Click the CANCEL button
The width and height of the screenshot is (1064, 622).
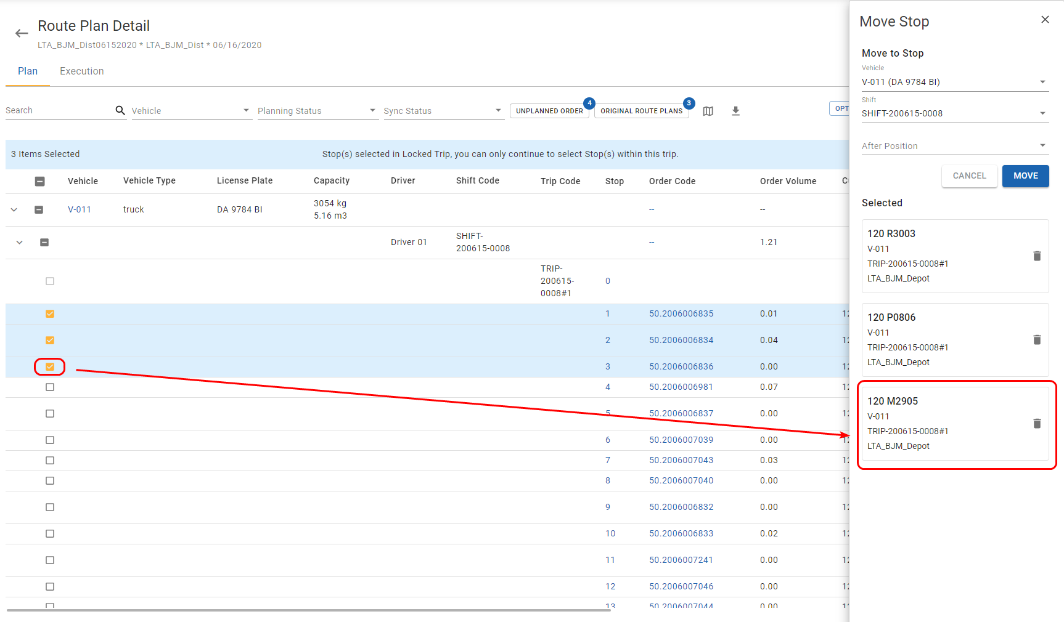(x=969, y=176)
